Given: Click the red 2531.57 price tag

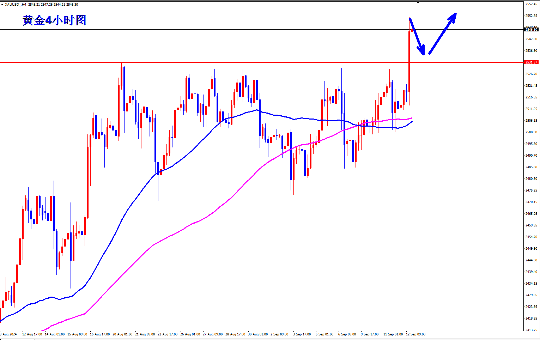Looking at the screenshot, I should click(531, 62).
